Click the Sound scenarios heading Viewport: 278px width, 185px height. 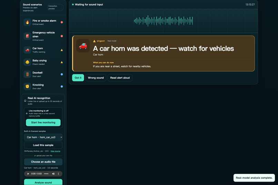pyautogui.click(x=32, y=4)
